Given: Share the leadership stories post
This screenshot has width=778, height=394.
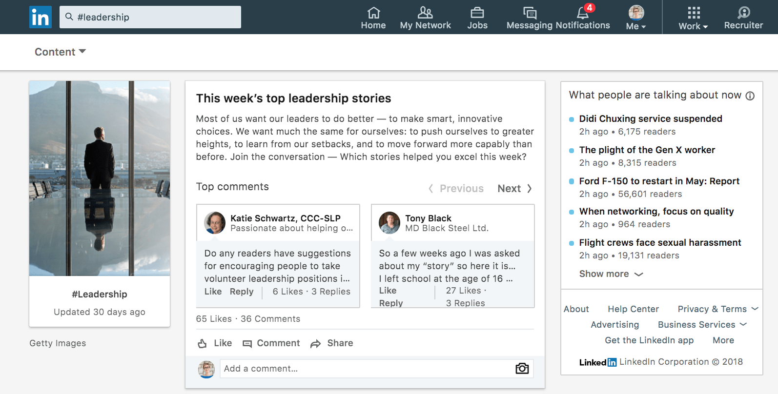Looking at the screenshot, I should (332, 343).
